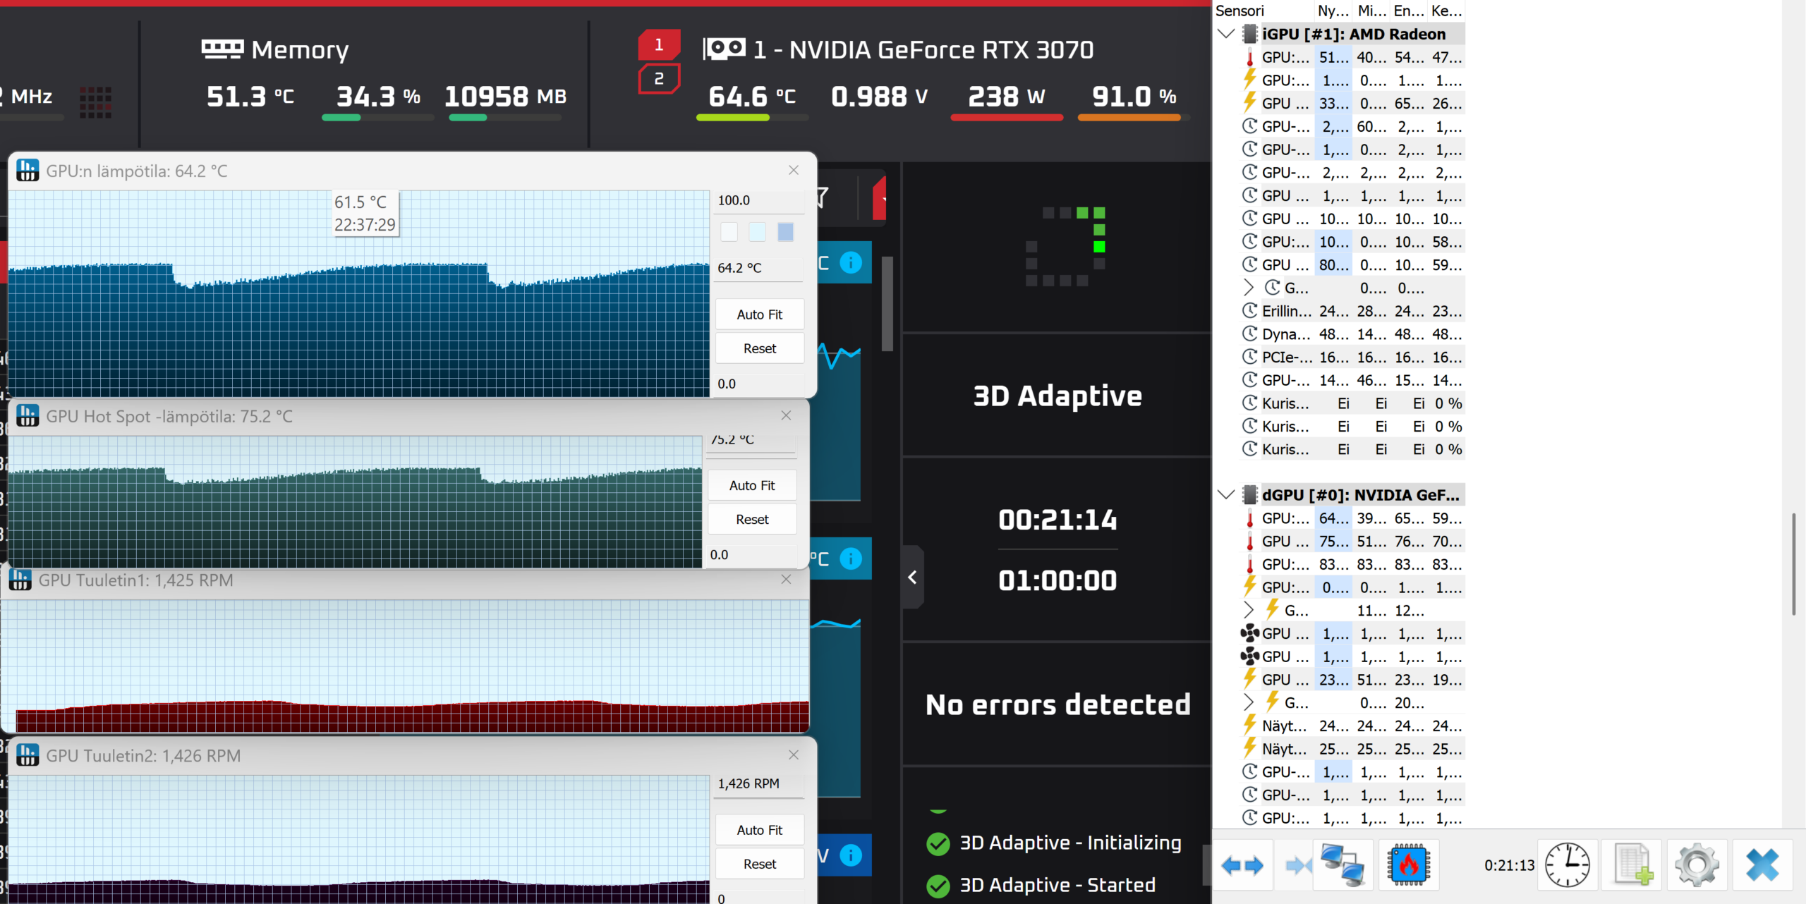Viewport: 1806px width, 904px height.
Task: Select the Erillin... sensor row
Action: click(1352, 311)
